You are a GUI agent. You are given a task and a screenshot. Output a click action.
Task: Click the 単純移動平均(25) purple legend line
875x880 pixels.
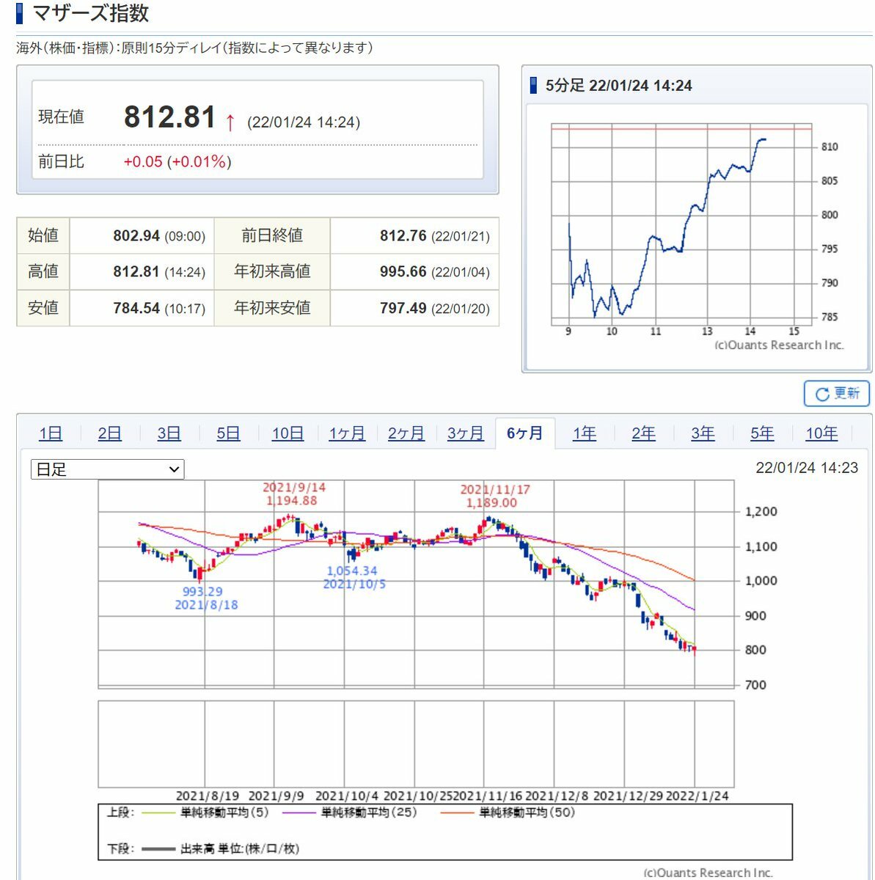[x=299, y=813]
